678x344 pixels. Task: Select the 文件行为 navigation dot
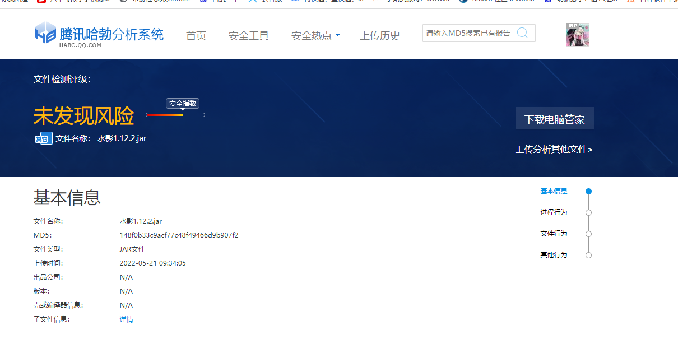(x=588, y=234)
